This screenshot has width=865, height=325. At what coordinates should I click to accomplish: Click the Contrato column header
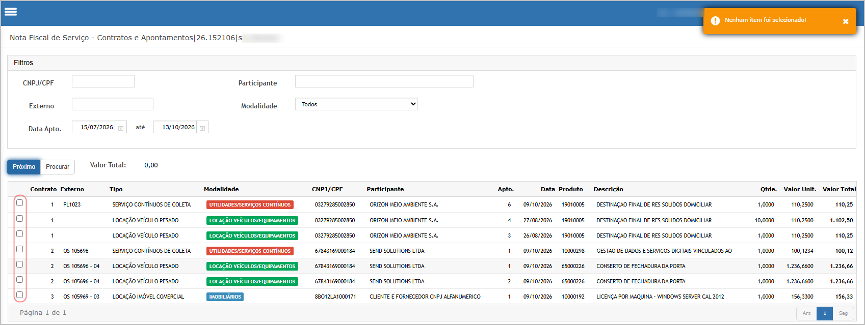(x=43, y=189)
